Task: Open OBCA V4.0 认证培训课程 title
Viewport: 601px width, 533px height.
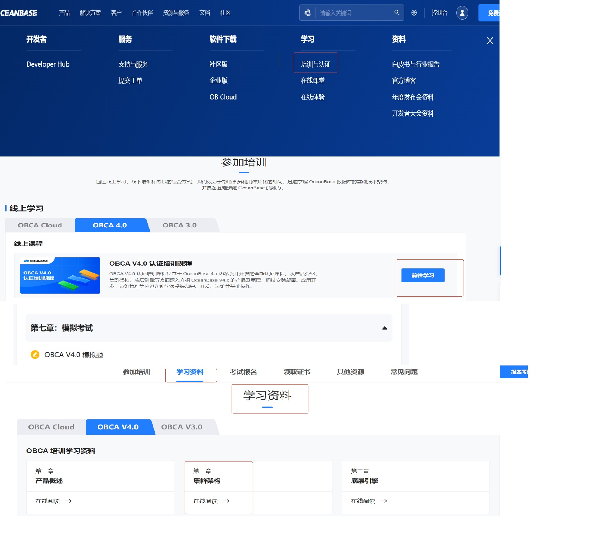Action: tap(151, 264)
